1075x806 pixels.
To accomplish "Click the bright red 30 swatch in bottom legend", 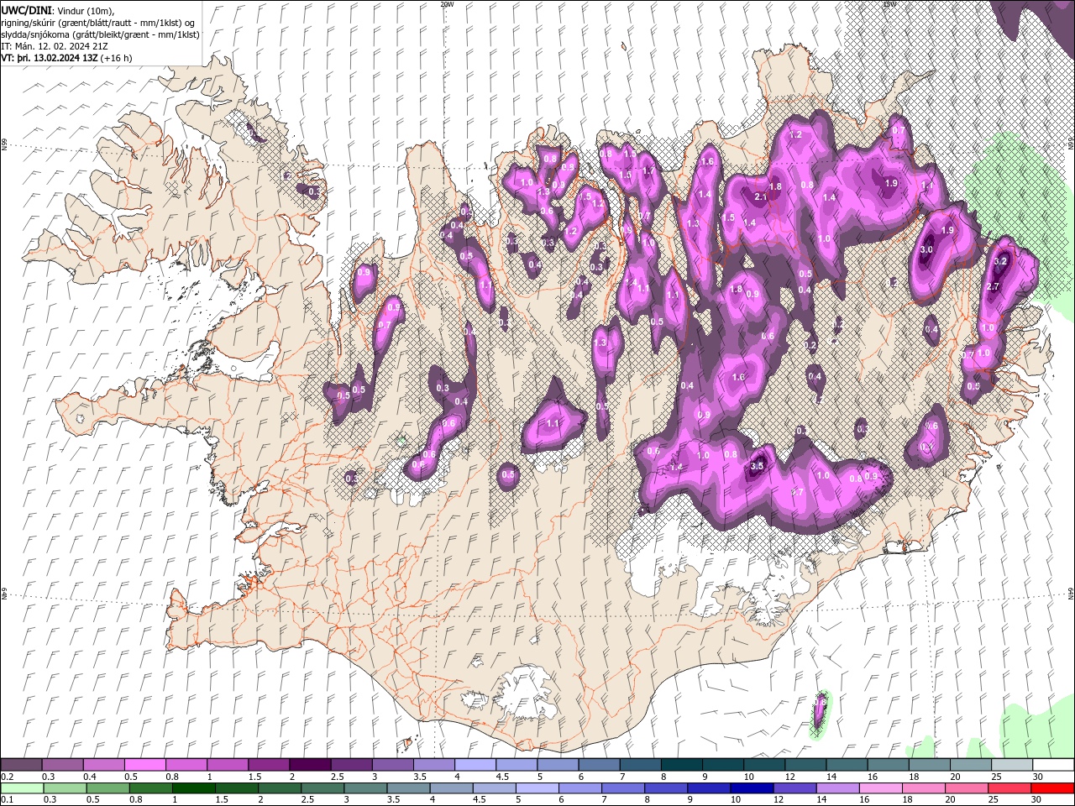I will click(x=1052, y=788).
